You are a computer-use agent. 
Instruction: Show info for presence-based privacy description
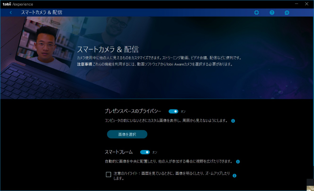(233, 121)
